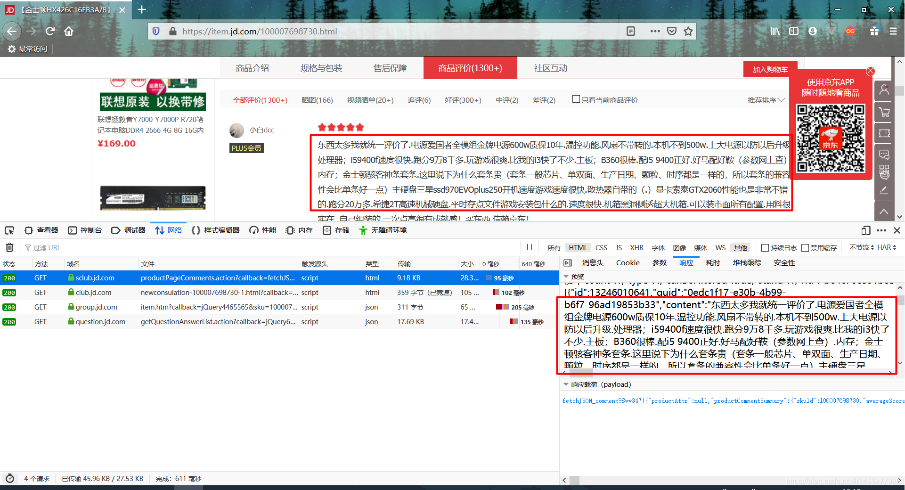Open shopping cart icon in right sidebar
The width and height of the screenshot is (905, 490).
click(x=884, y=112)
